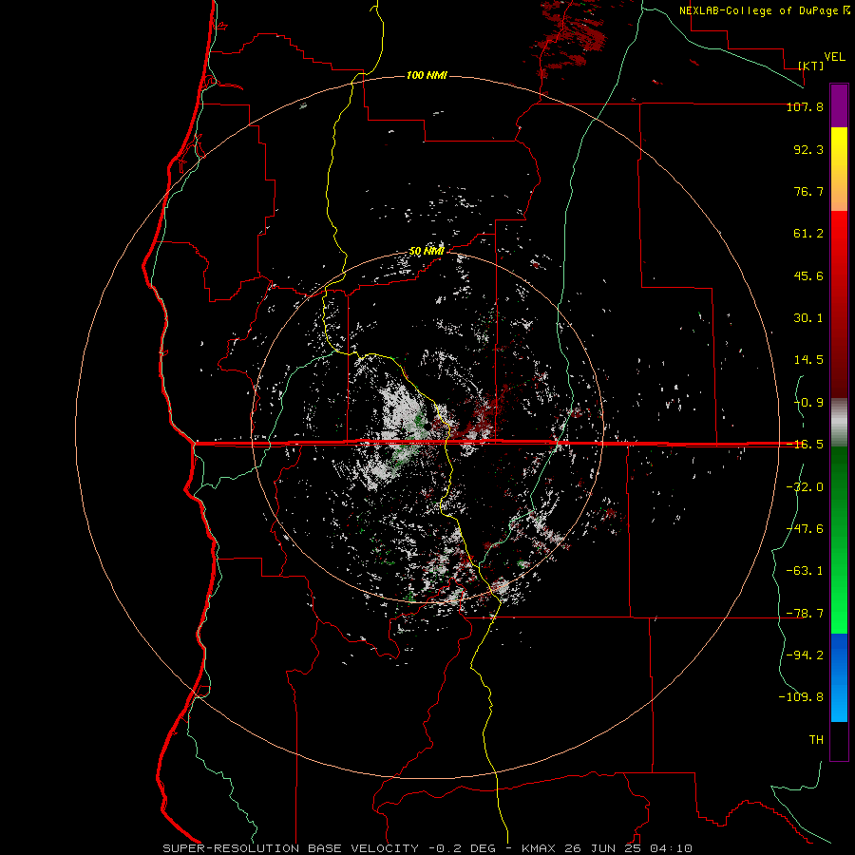The width and height of the screenshot is (855, 855).
Task: Click the -78.7 velocity scale value
Action: tap(805, 614)
